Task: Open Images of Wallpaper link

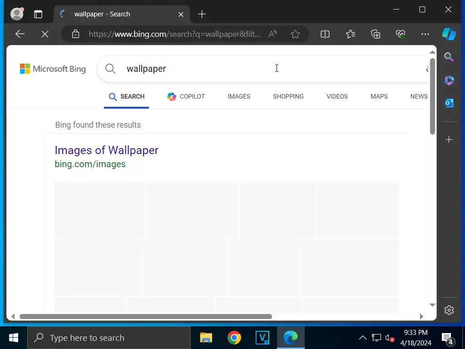Action: [106, 150]
